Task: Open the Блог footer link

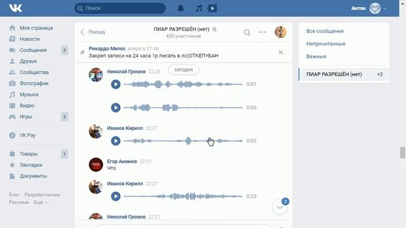Action: (x=14, y=194)
